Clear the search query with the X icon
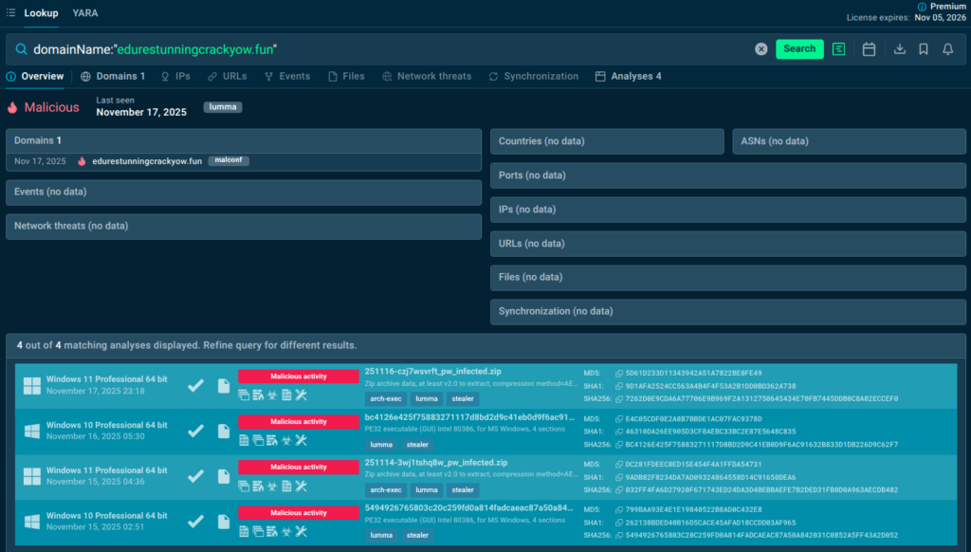Screen dimensions: 971x552 click(x=760, y=49)
